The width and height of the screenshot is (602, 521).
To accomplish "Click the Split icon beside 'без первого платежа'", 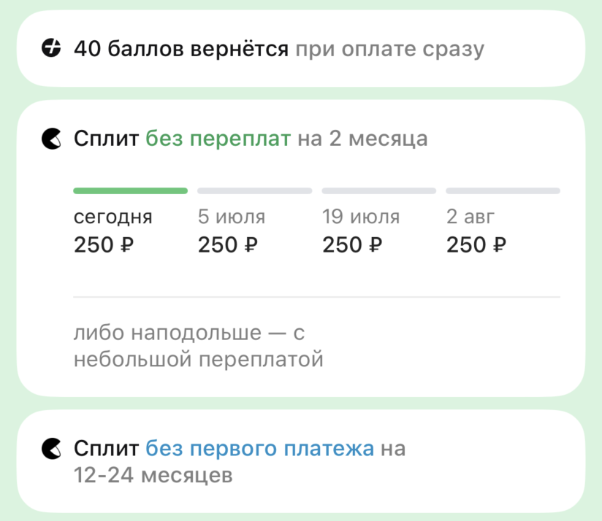I will [x=52, y=447].
